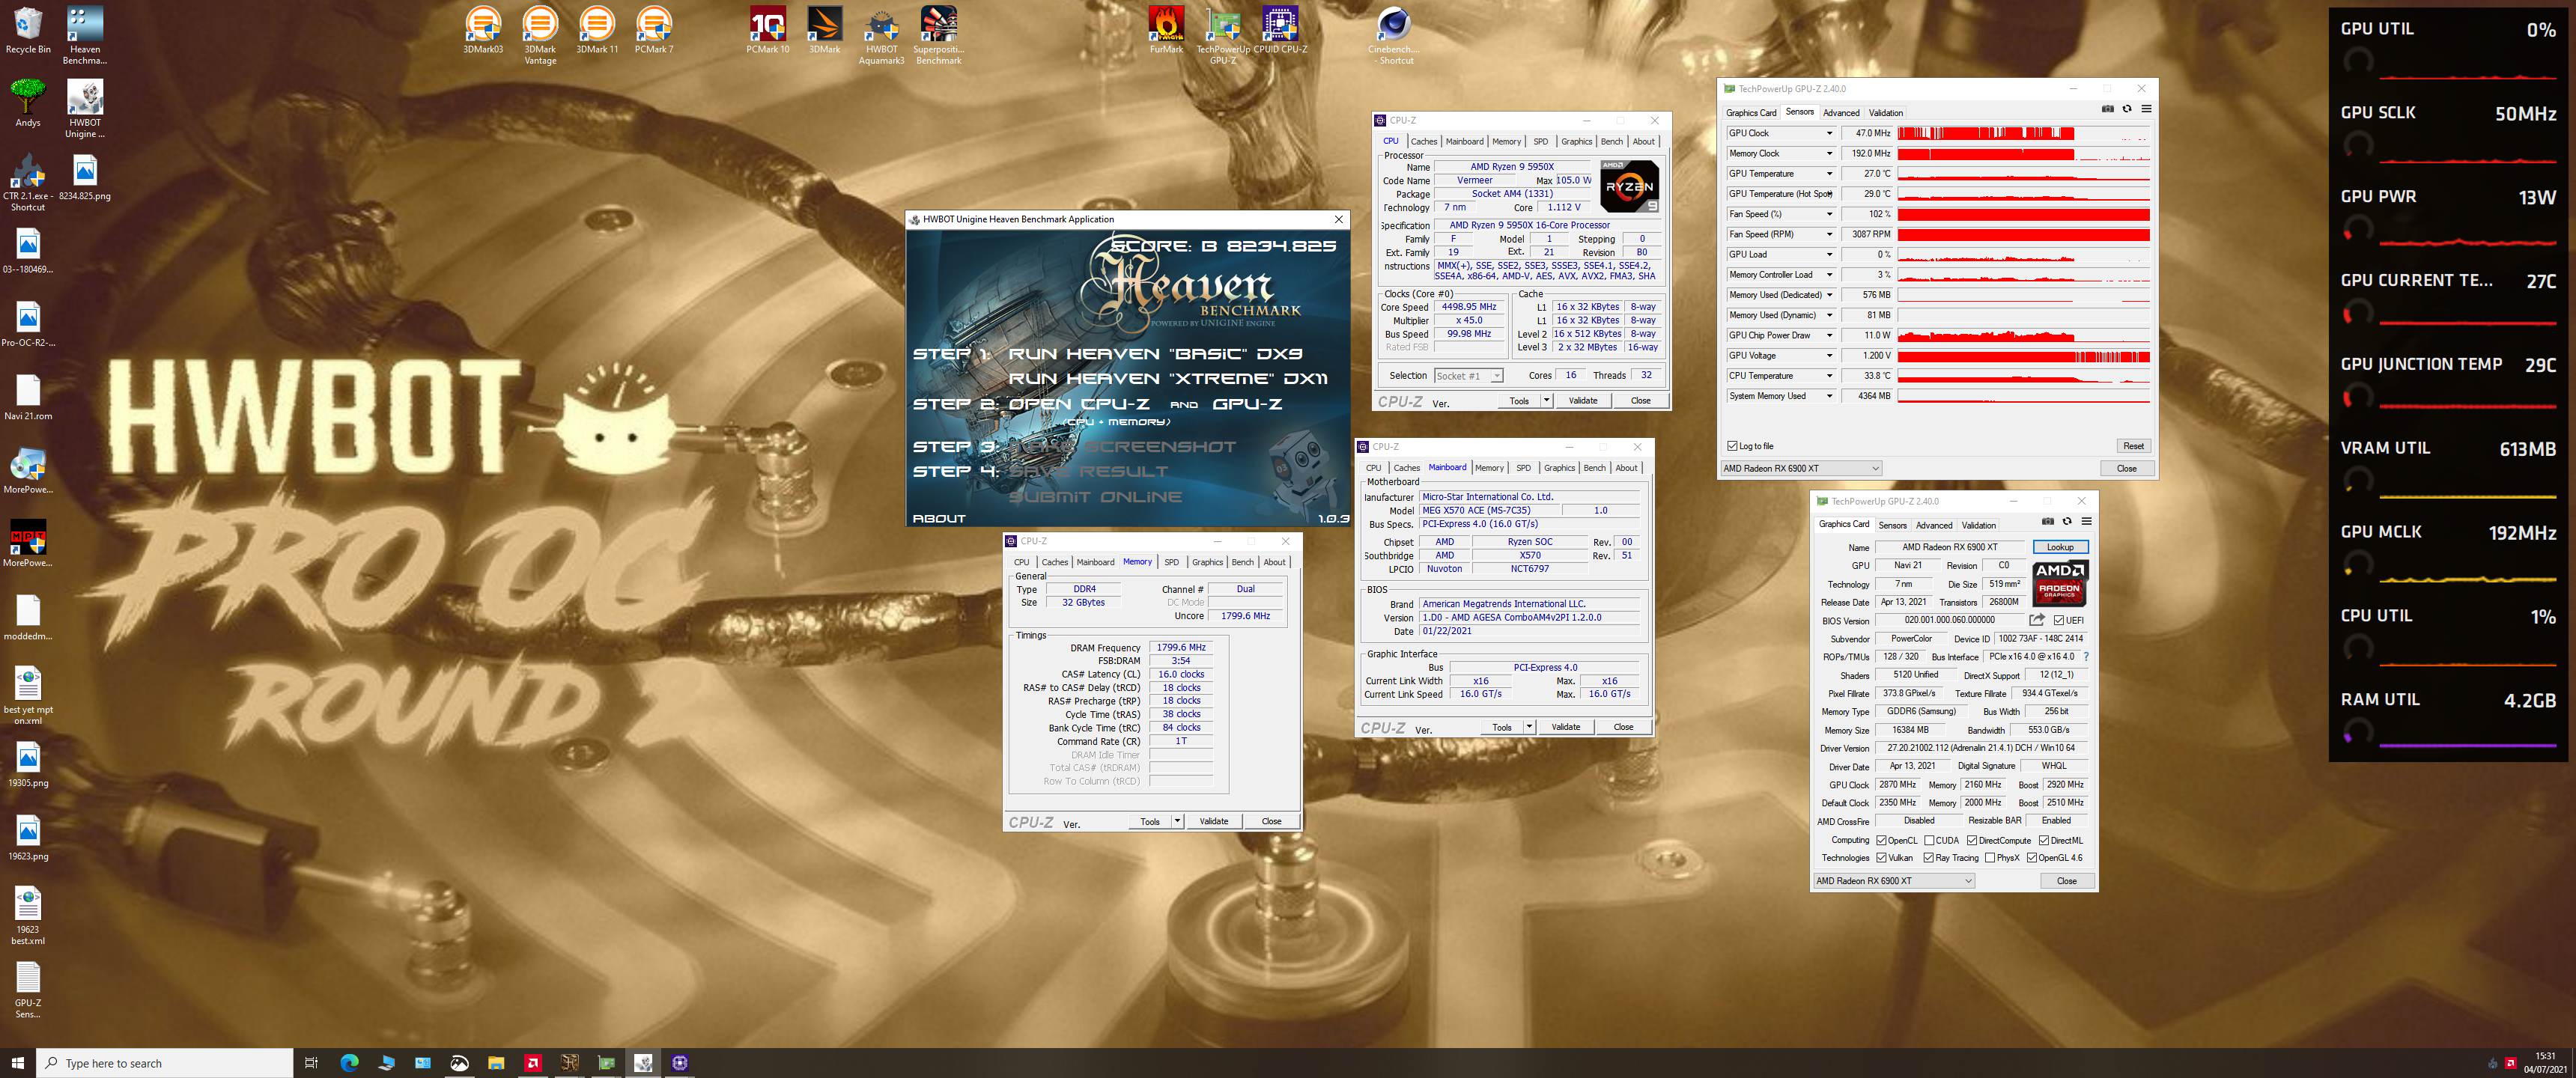Click the GPU Temperature sensor graph
The width and height of the screenshot is (2576, 1078).
click(x=2023, y=174)
